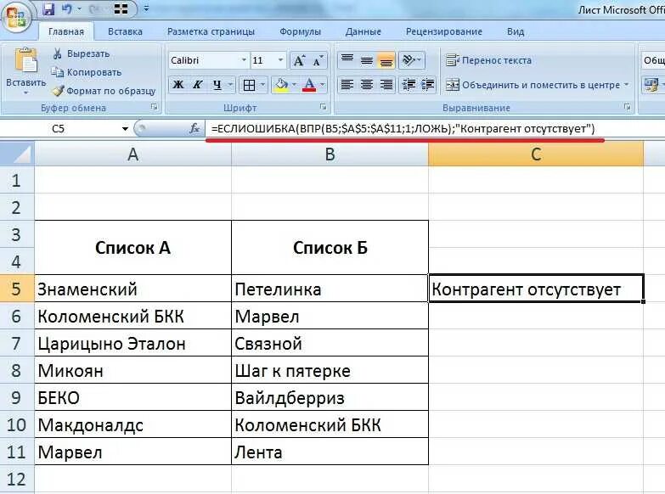
Task: Open the Общ number format box
Action: point(653,60)
